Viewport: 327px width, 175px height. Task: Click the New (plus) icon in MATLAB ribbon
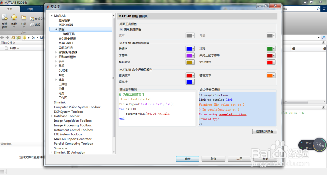coord(14,18)
